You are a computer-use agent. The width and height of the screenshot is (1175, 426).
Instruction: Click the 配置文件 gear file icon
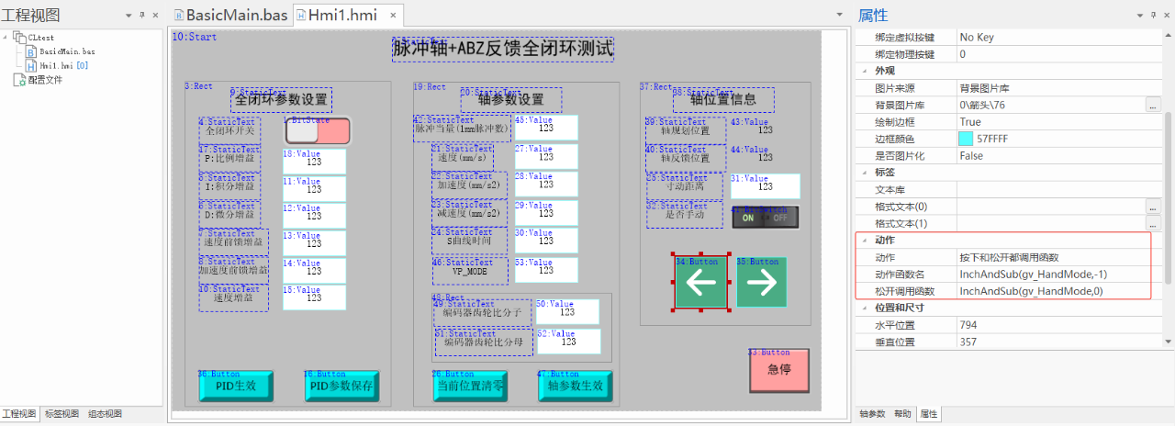(19, 80)
